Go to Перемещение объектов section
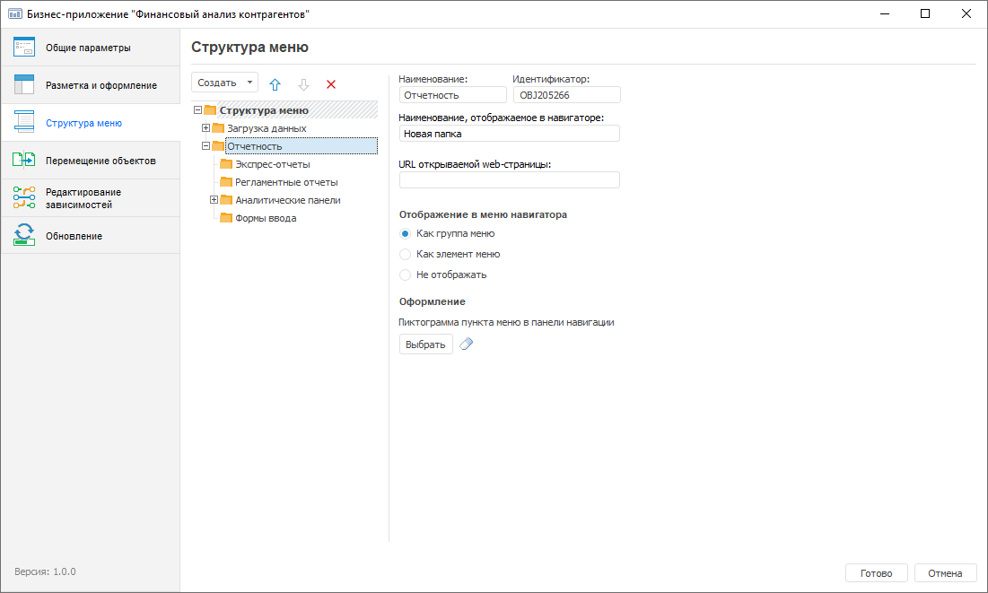 pos(91,161)
